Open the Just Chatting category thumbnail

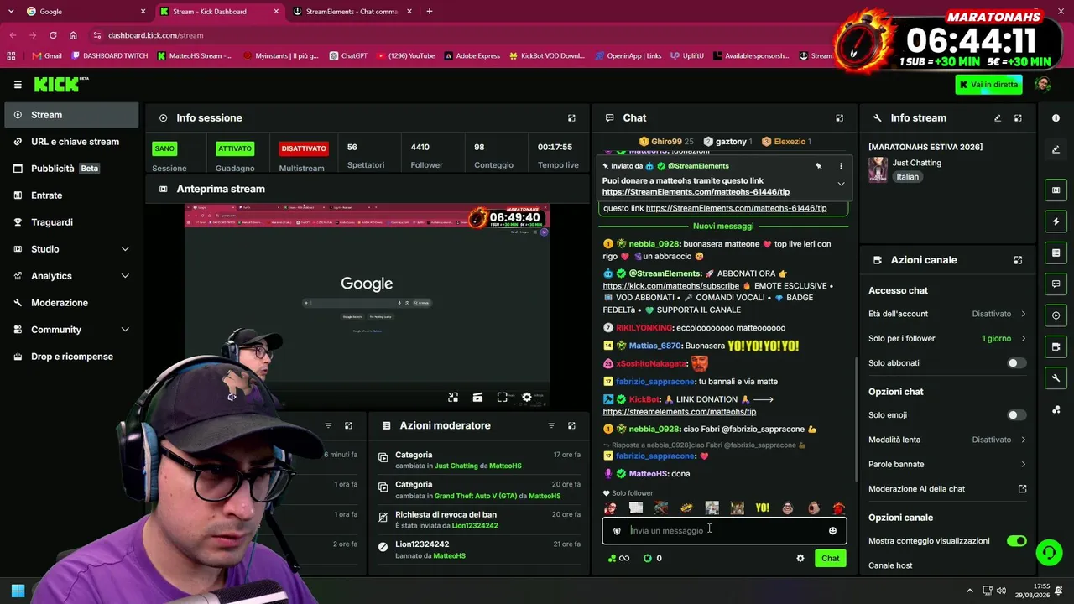(878, 169)
